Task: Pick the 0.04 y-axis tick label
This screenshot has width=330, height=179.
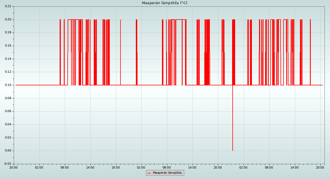Action: coord(8,124)
